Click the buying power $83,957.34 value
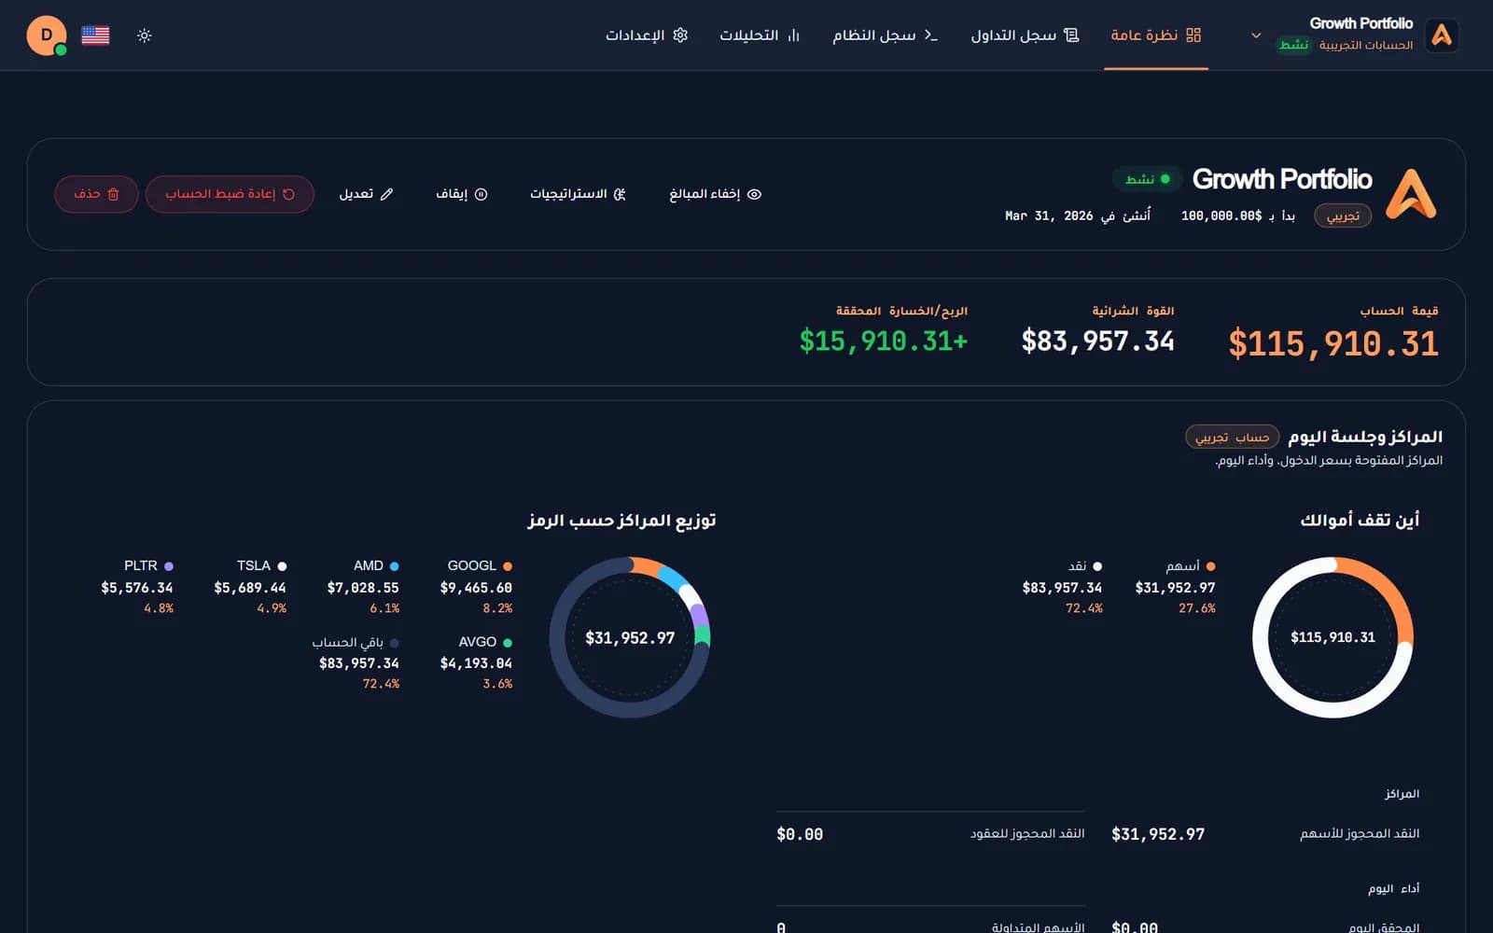 coord(1098,341)
